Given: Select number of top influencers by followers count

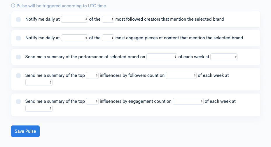Looking at the screenshot, I should [92, 75].
